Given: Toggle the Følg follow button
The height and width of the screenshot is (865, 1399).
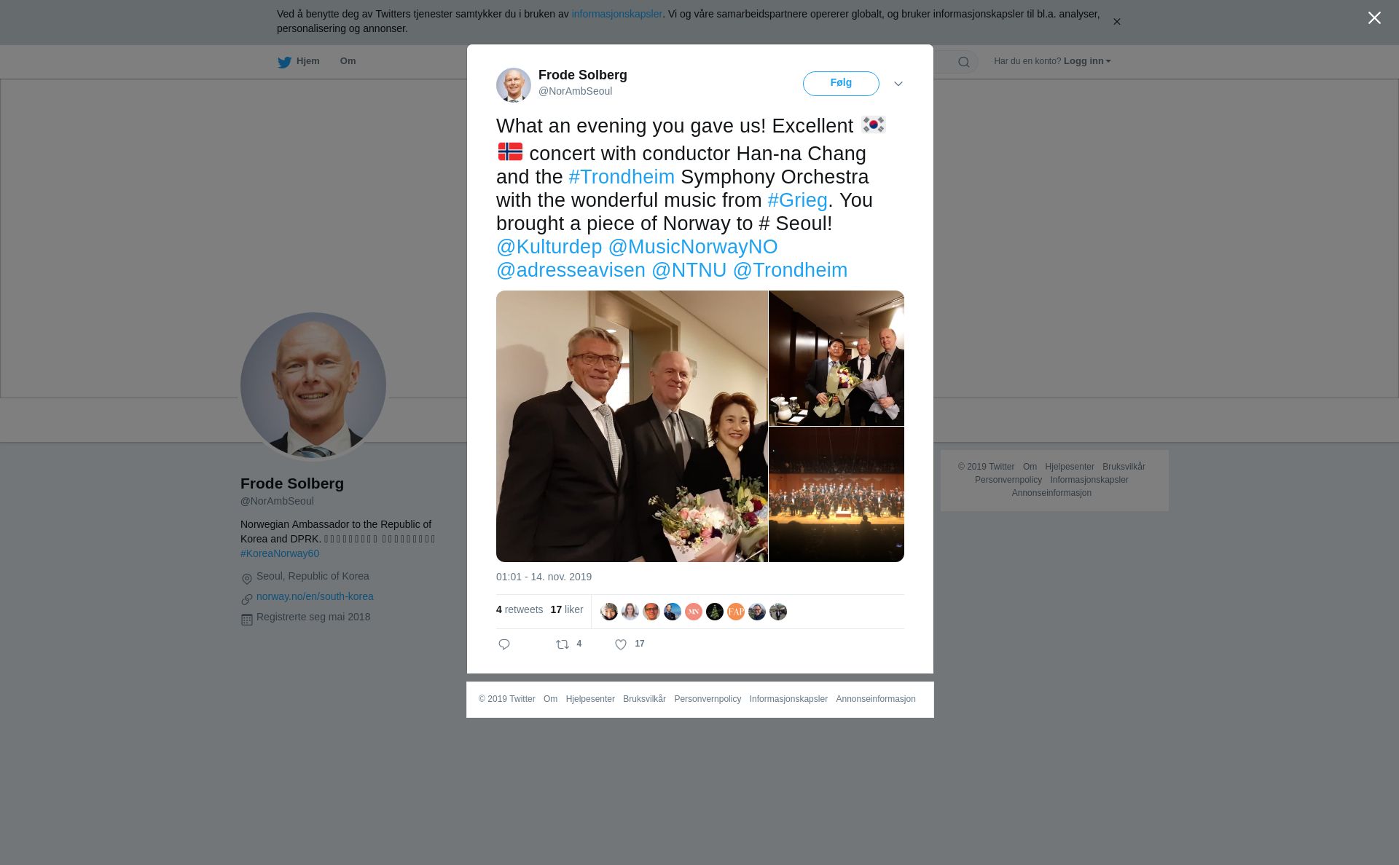Looking at the screenshot, I should 841,84.
